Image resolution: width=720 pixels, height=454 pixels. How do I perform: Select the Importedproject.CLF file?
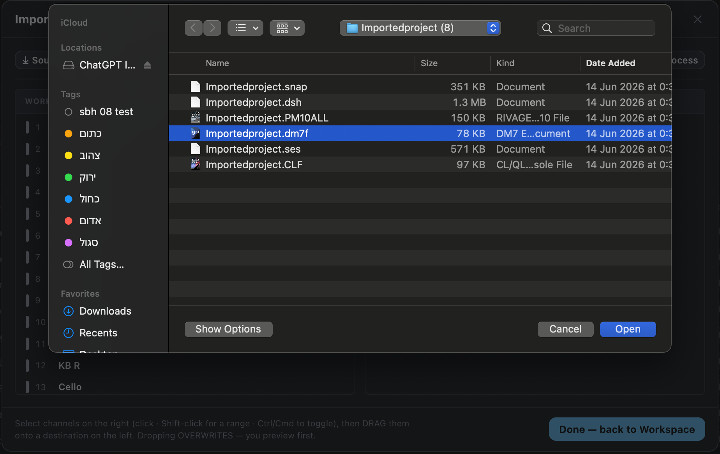[x=420, y=164]
